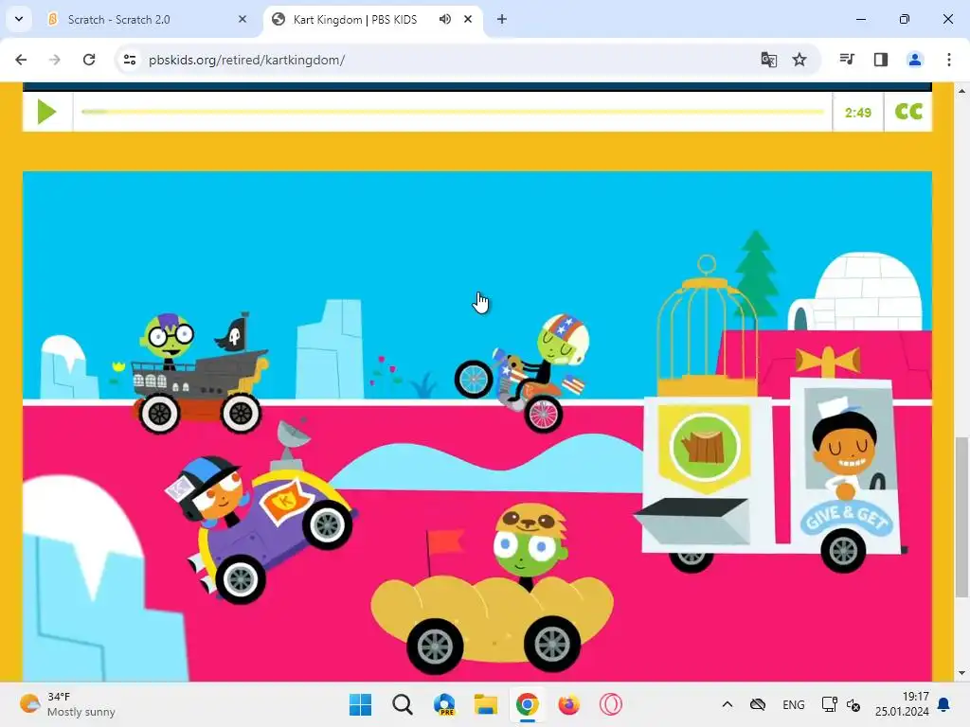Close the Scratch 2.0 tab
The height and width of the screenshot is (727, 970).
[x=242, y=19]
